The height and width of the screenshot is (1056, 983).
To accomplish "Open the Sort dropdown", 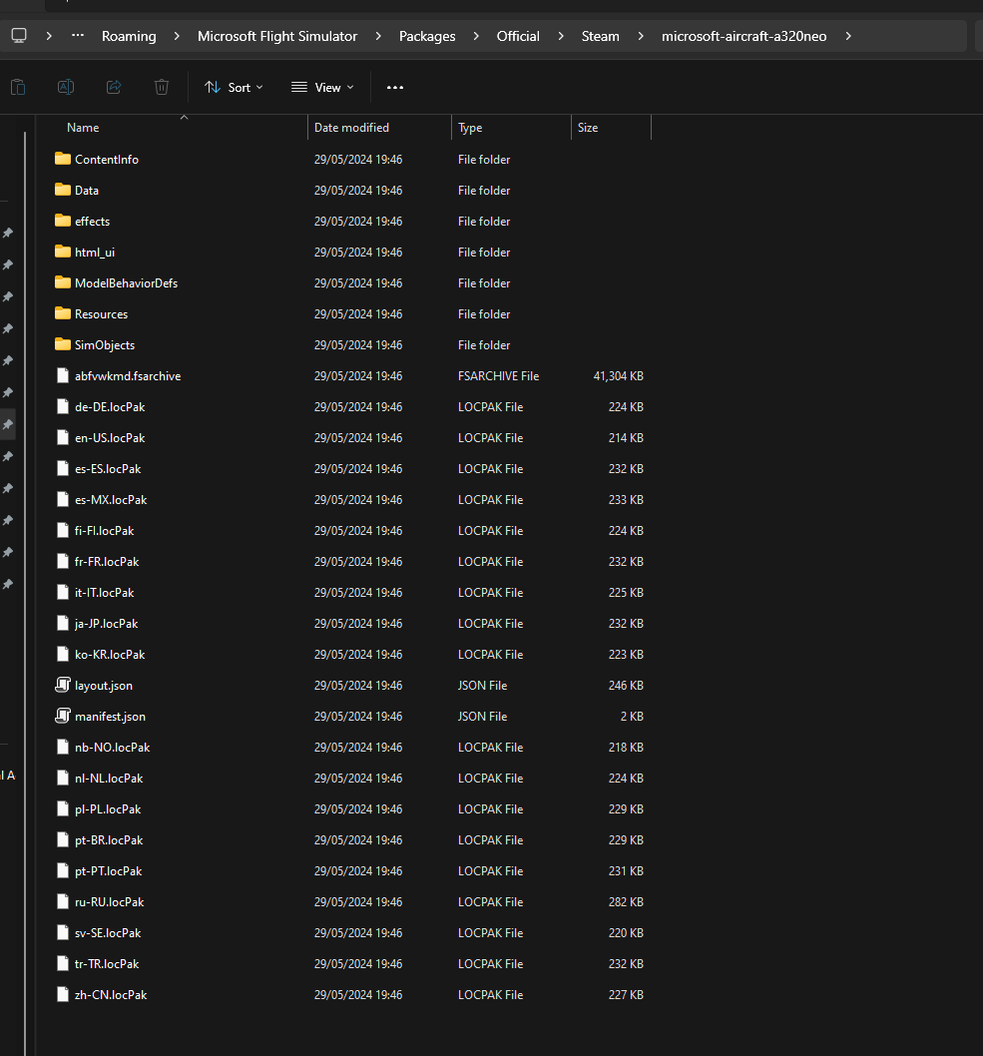I will point(234,88).
